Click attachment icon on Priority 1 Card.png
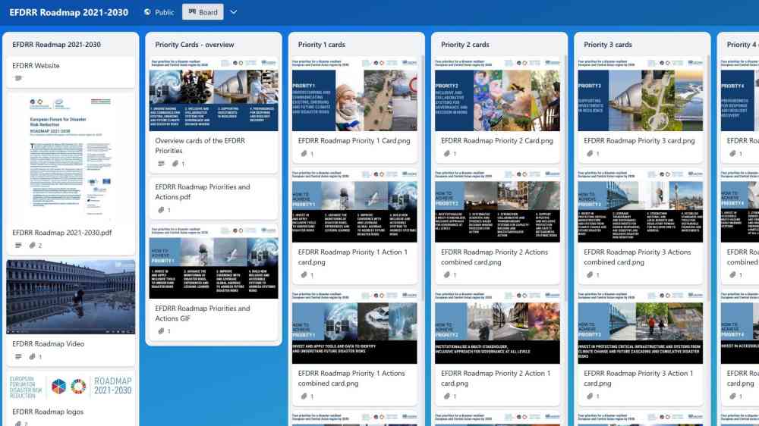The height and width of the screenshot is (426, 759). (x=304, y=154)
